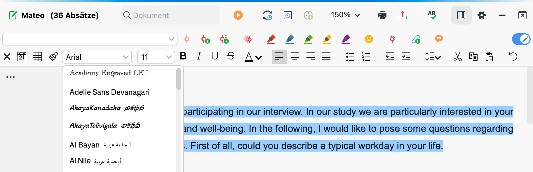The width and height of the screenshot is (533, 172).
Task: Expand the font size 11 dropdown
Action: point(156,57)
